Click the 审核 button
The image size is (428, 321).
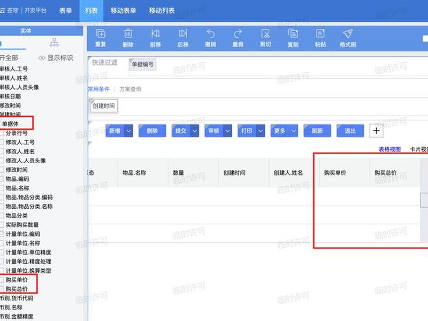(213, 131)
